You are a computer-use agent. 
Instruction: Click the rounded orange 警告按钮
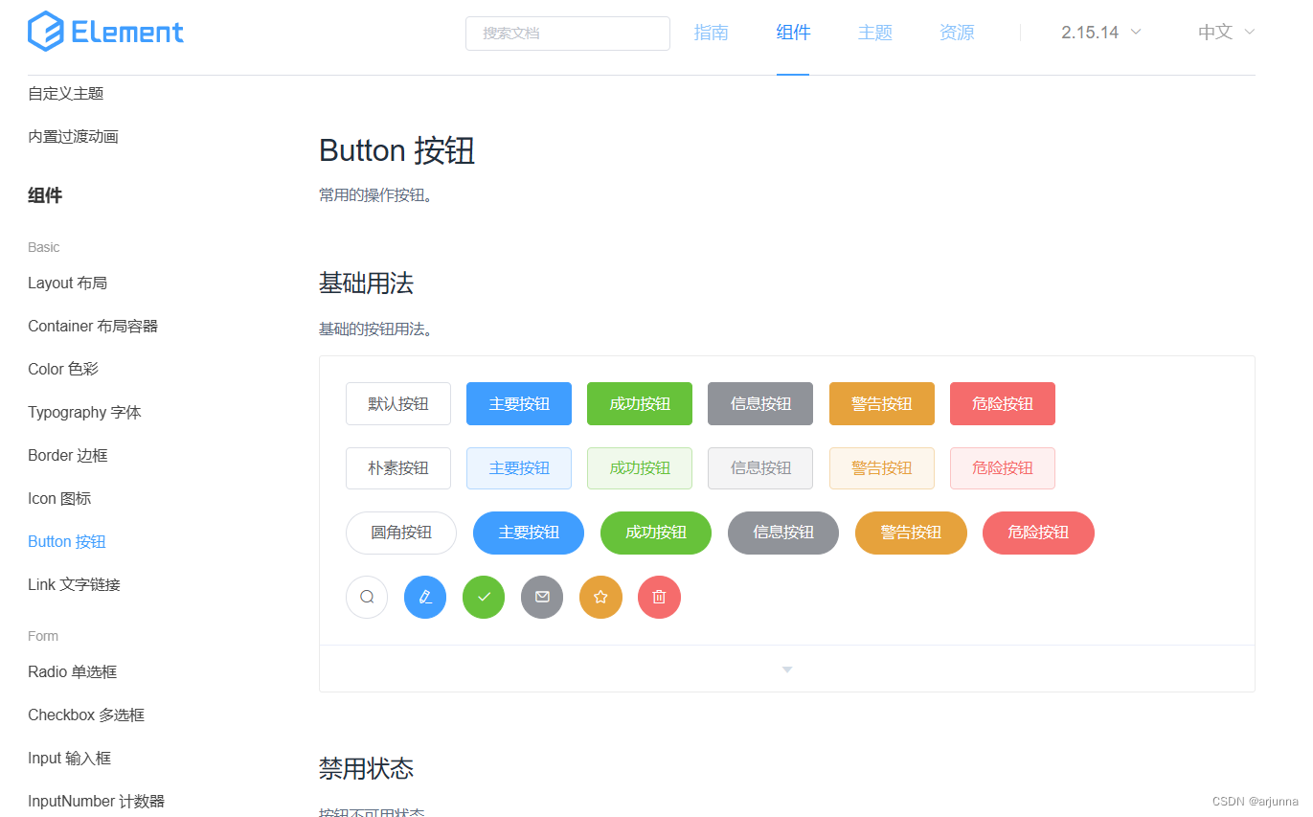point(911,533)
